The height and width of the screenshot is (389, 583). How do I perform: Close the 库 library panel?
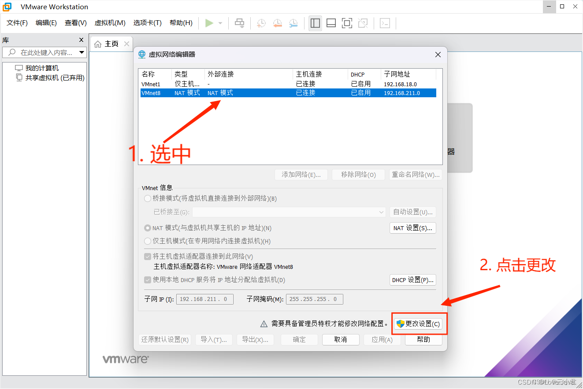[x=81, y=40]
